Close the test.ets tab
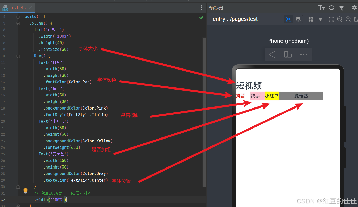The image size is (358, 207). 30,8
